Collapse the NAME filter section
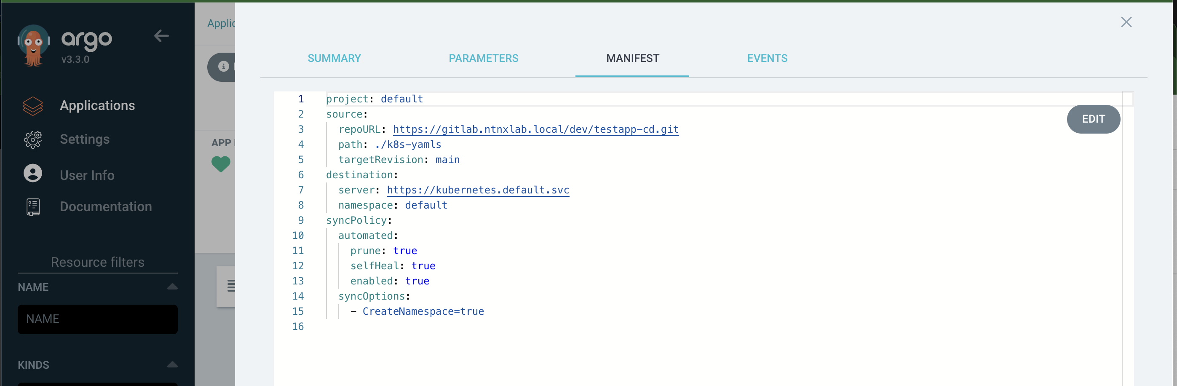Image resolution: width=1177 pixels, height=386 pixels. tap(172, 287)
